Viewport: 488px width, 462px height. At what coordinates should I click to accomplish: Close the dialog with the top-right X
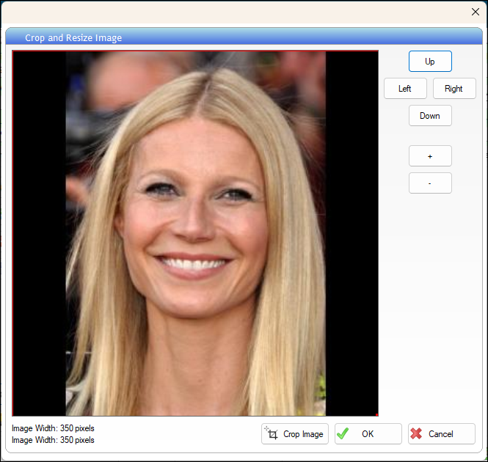(x=476, y=12)
